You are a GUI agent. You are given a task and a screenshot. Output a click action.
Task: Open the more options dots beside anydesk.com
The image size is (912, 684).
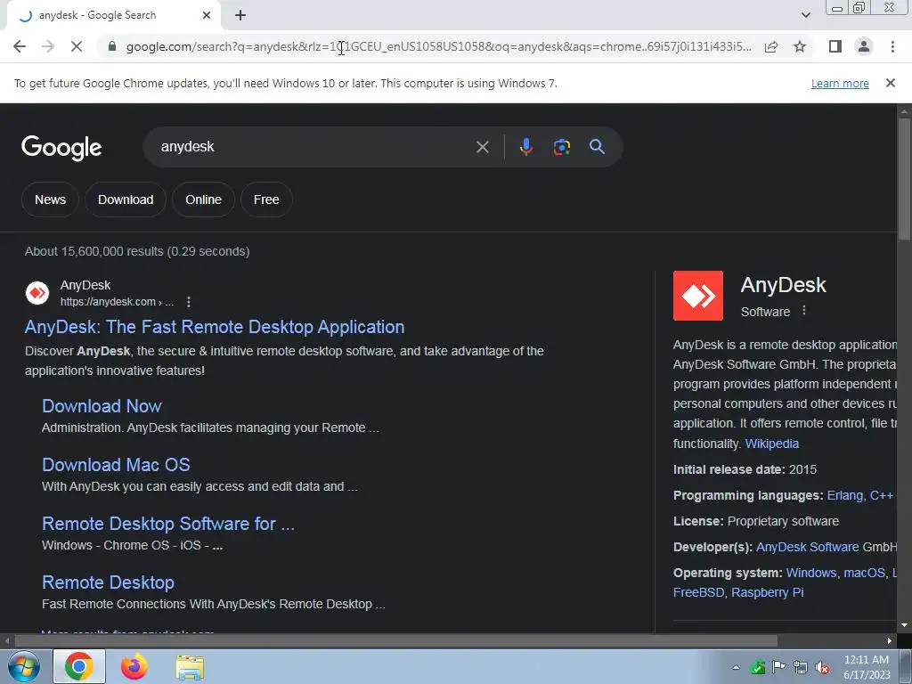click(189, 302)
